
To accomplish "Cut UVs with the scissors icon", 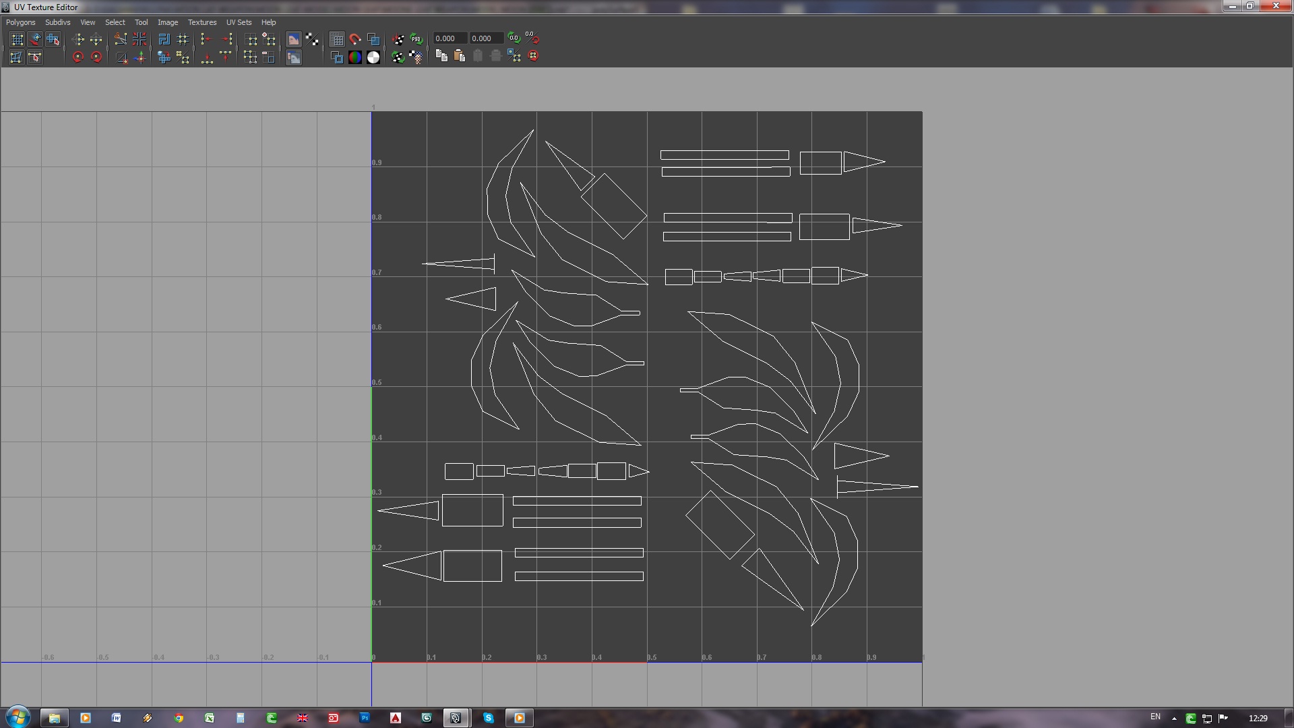I will point(121,39).
